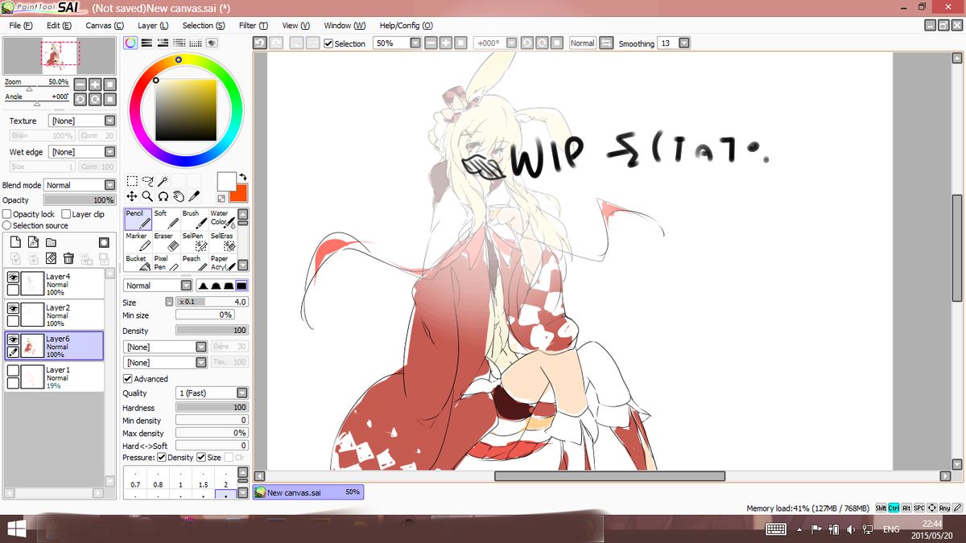Flip the canvas view horizontally
This screenshot has width=966, height=543.
pos(606,43)
